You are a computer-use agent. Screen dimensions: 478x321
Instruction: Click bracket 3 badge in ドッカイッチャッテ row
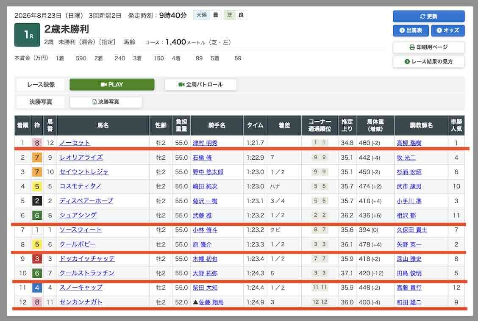[x=37, y=259]
